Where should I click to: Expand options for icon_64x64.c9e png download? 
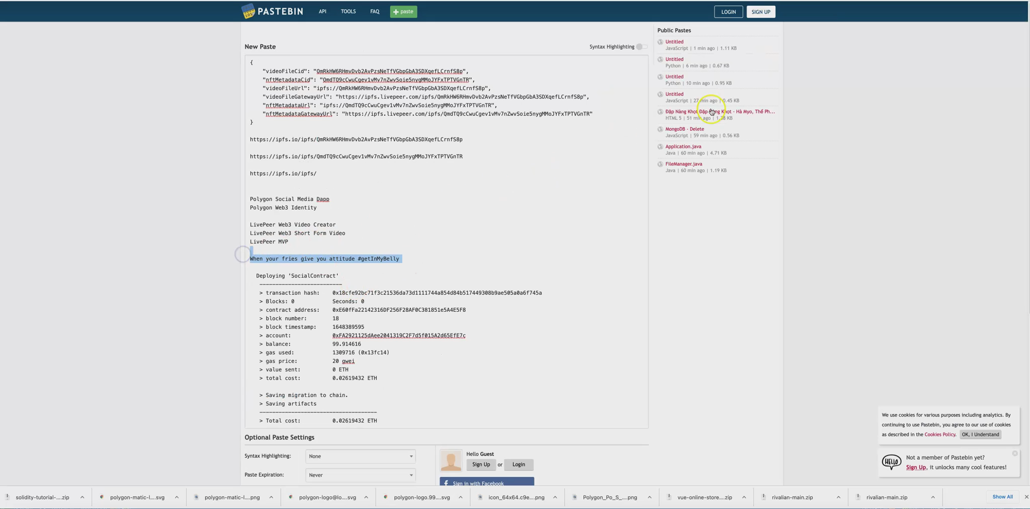555,497
